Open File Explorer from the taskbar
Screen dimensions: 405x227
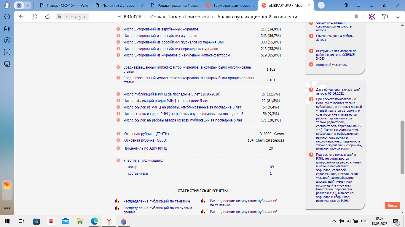point(80,221)
